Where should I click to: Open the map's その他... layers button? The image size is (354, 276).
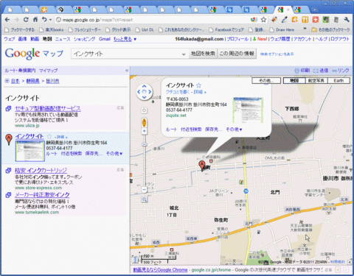[x=266, y=81]
